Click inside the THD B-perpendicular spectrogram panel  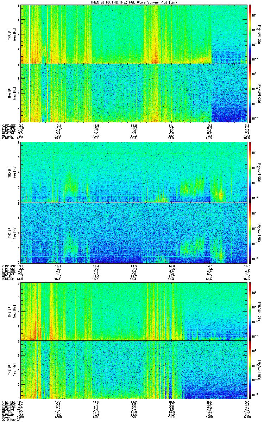[x=134, y=172]
